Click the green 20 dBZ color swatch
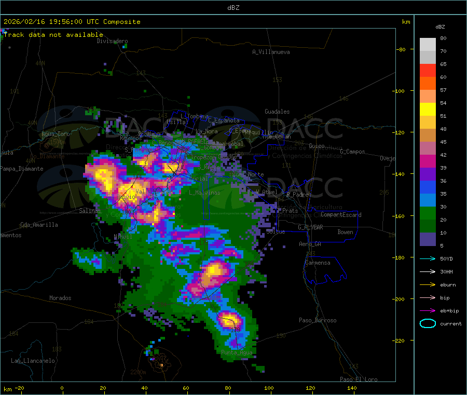The width and height of the screenshot is (467, 395). (x=428, y=213)
